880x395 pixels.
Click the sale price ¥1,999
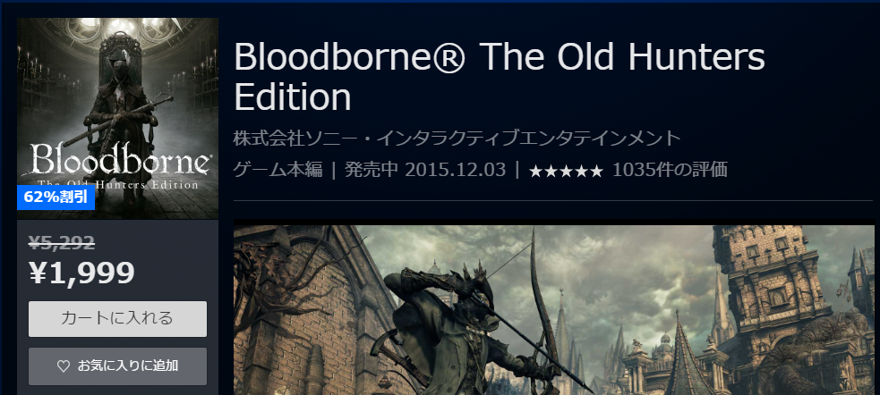82,273
